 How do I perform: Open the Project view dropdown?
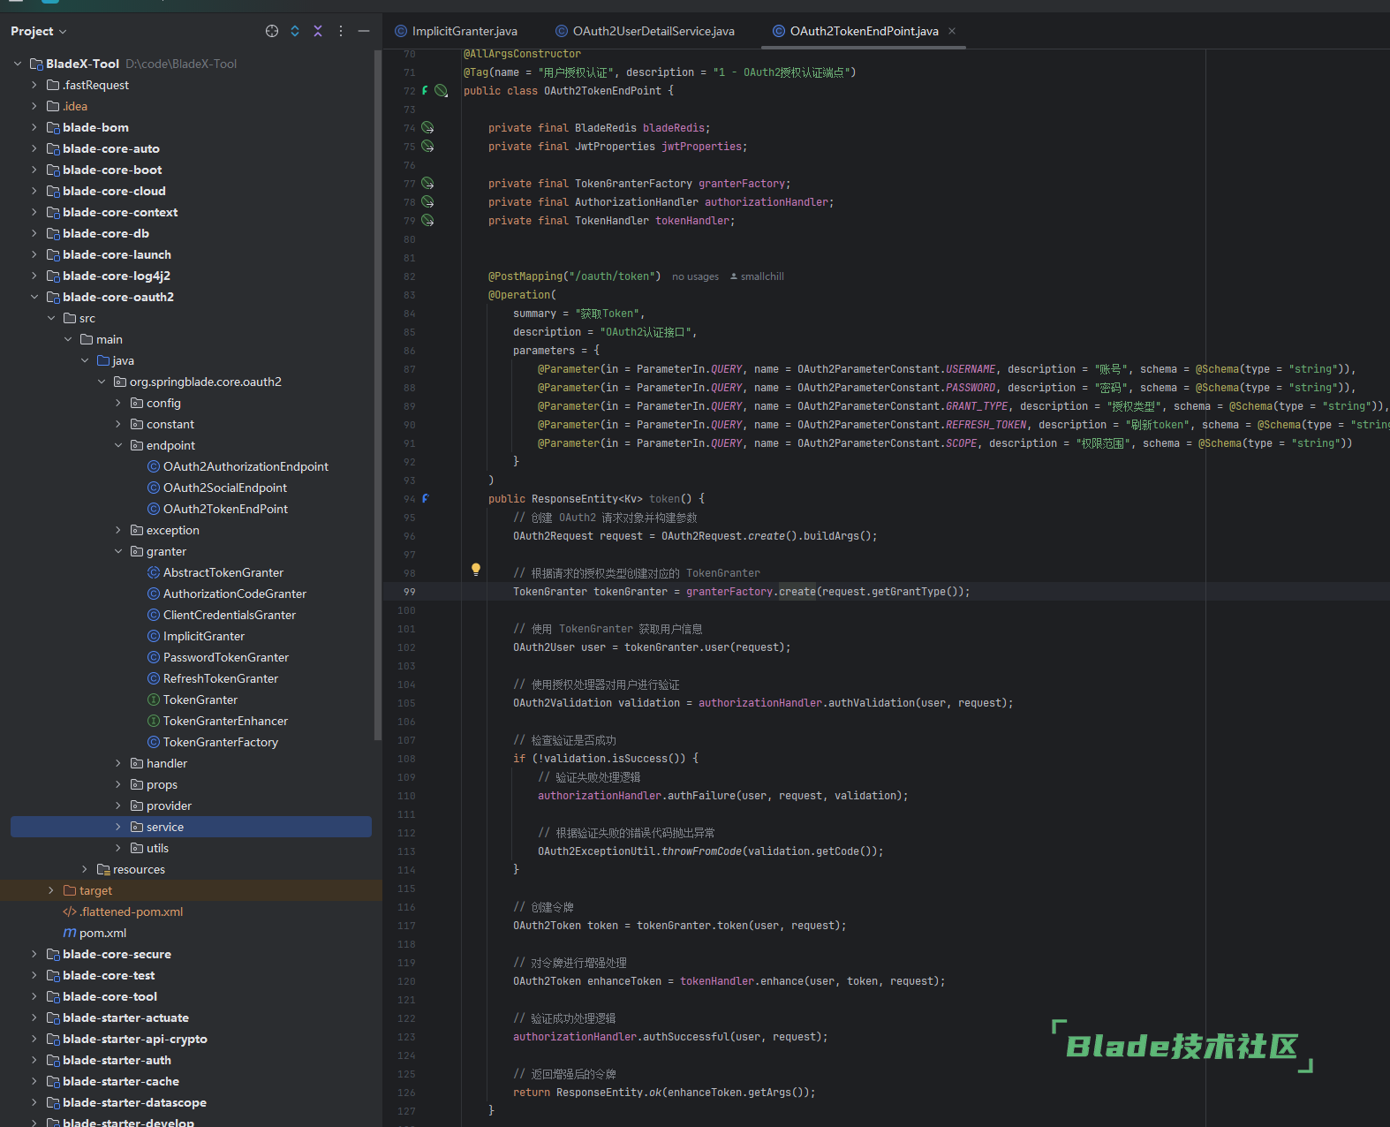tap(39, 31)
